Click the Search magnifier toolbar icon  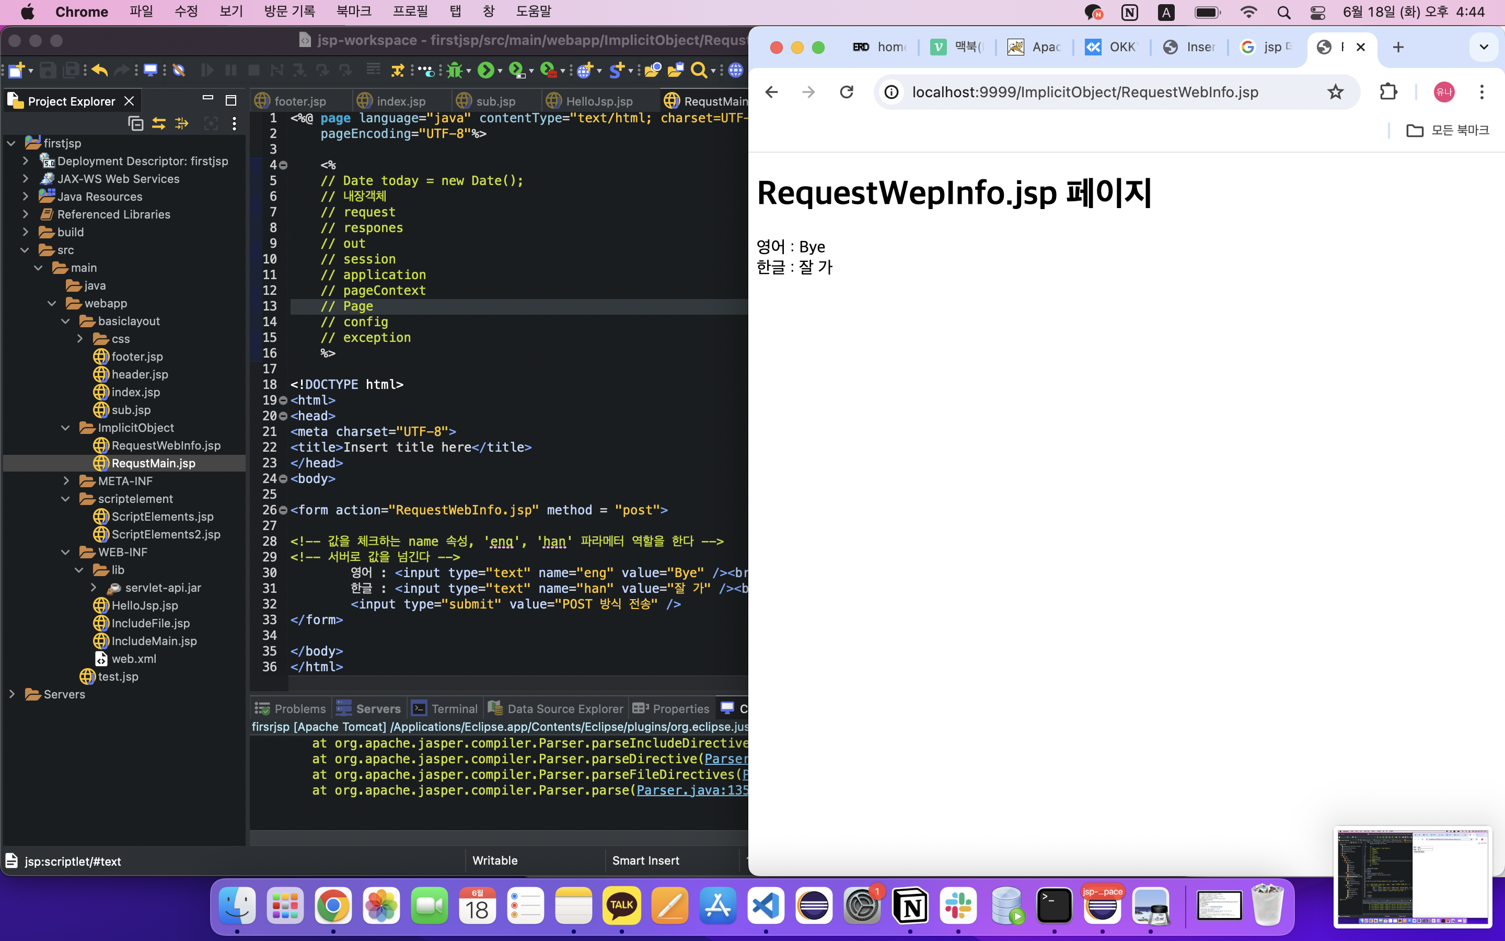point(698,71)
